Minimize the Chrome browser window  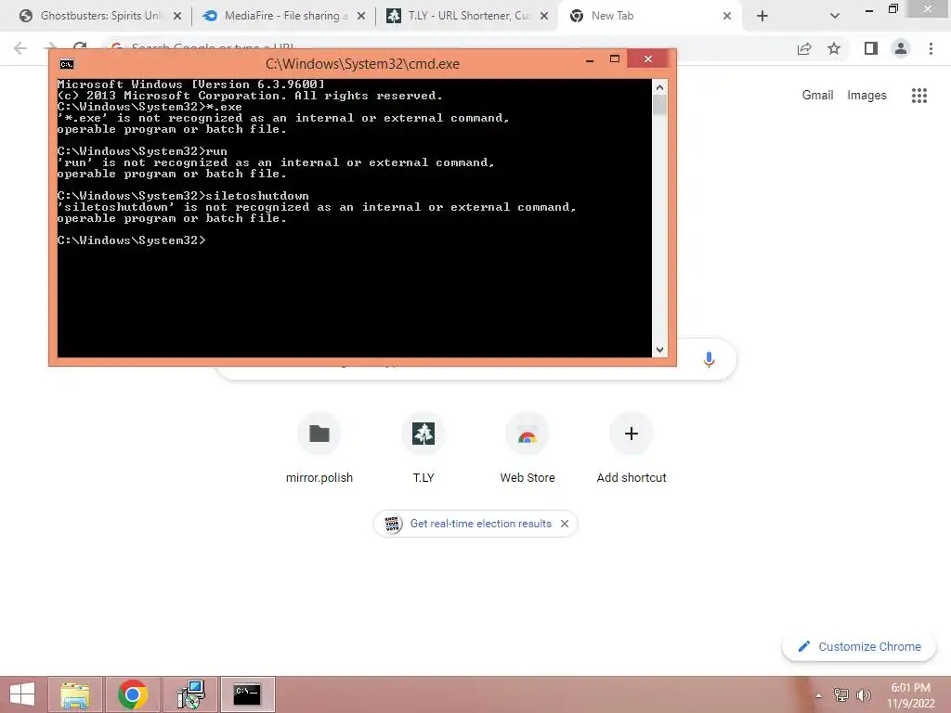click(869, 9)
